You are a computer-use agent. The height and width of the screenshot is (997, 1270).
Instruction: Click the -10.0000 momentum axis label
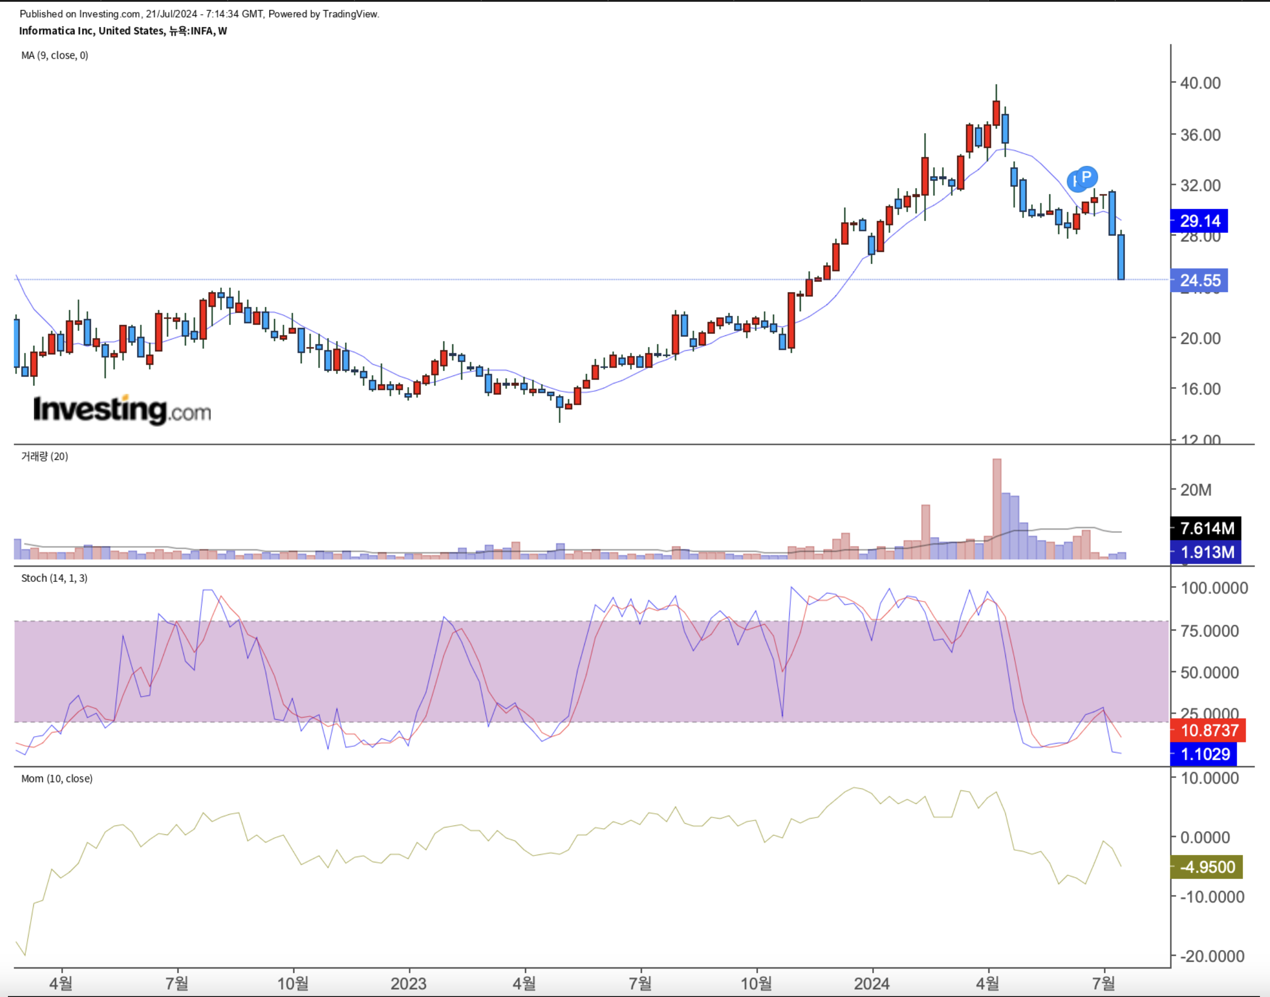coord(1212,897)
